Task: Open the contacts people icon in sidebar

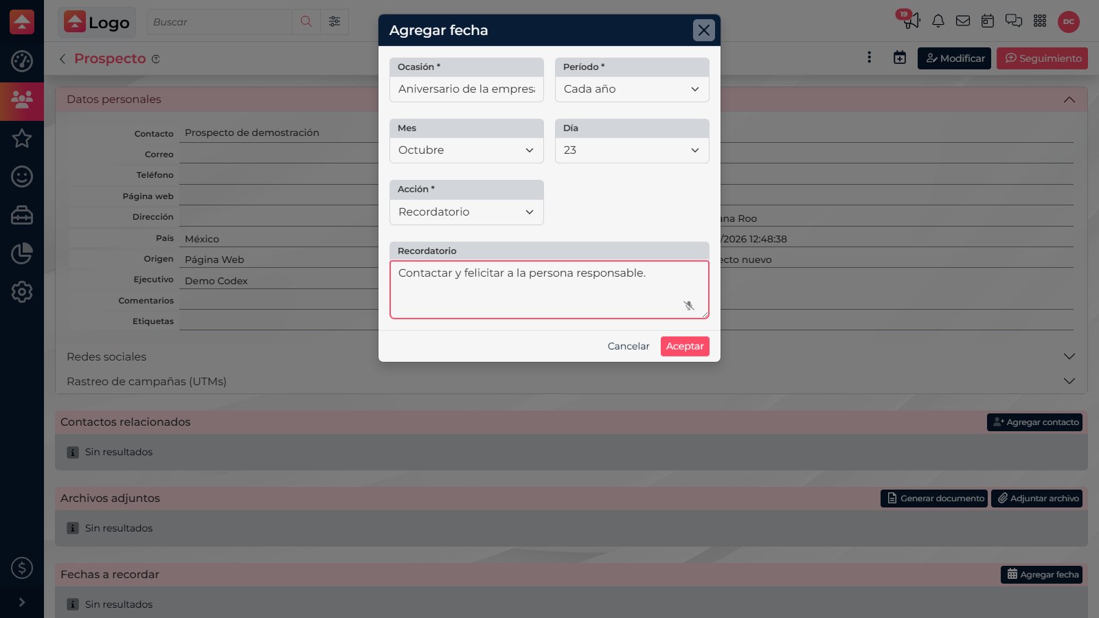Action: [x=22, y=100]
